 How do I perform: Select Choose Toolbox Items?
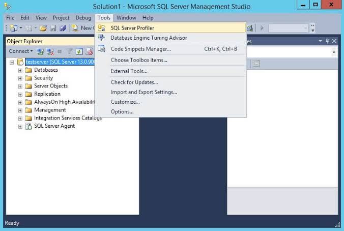(170, 60)
